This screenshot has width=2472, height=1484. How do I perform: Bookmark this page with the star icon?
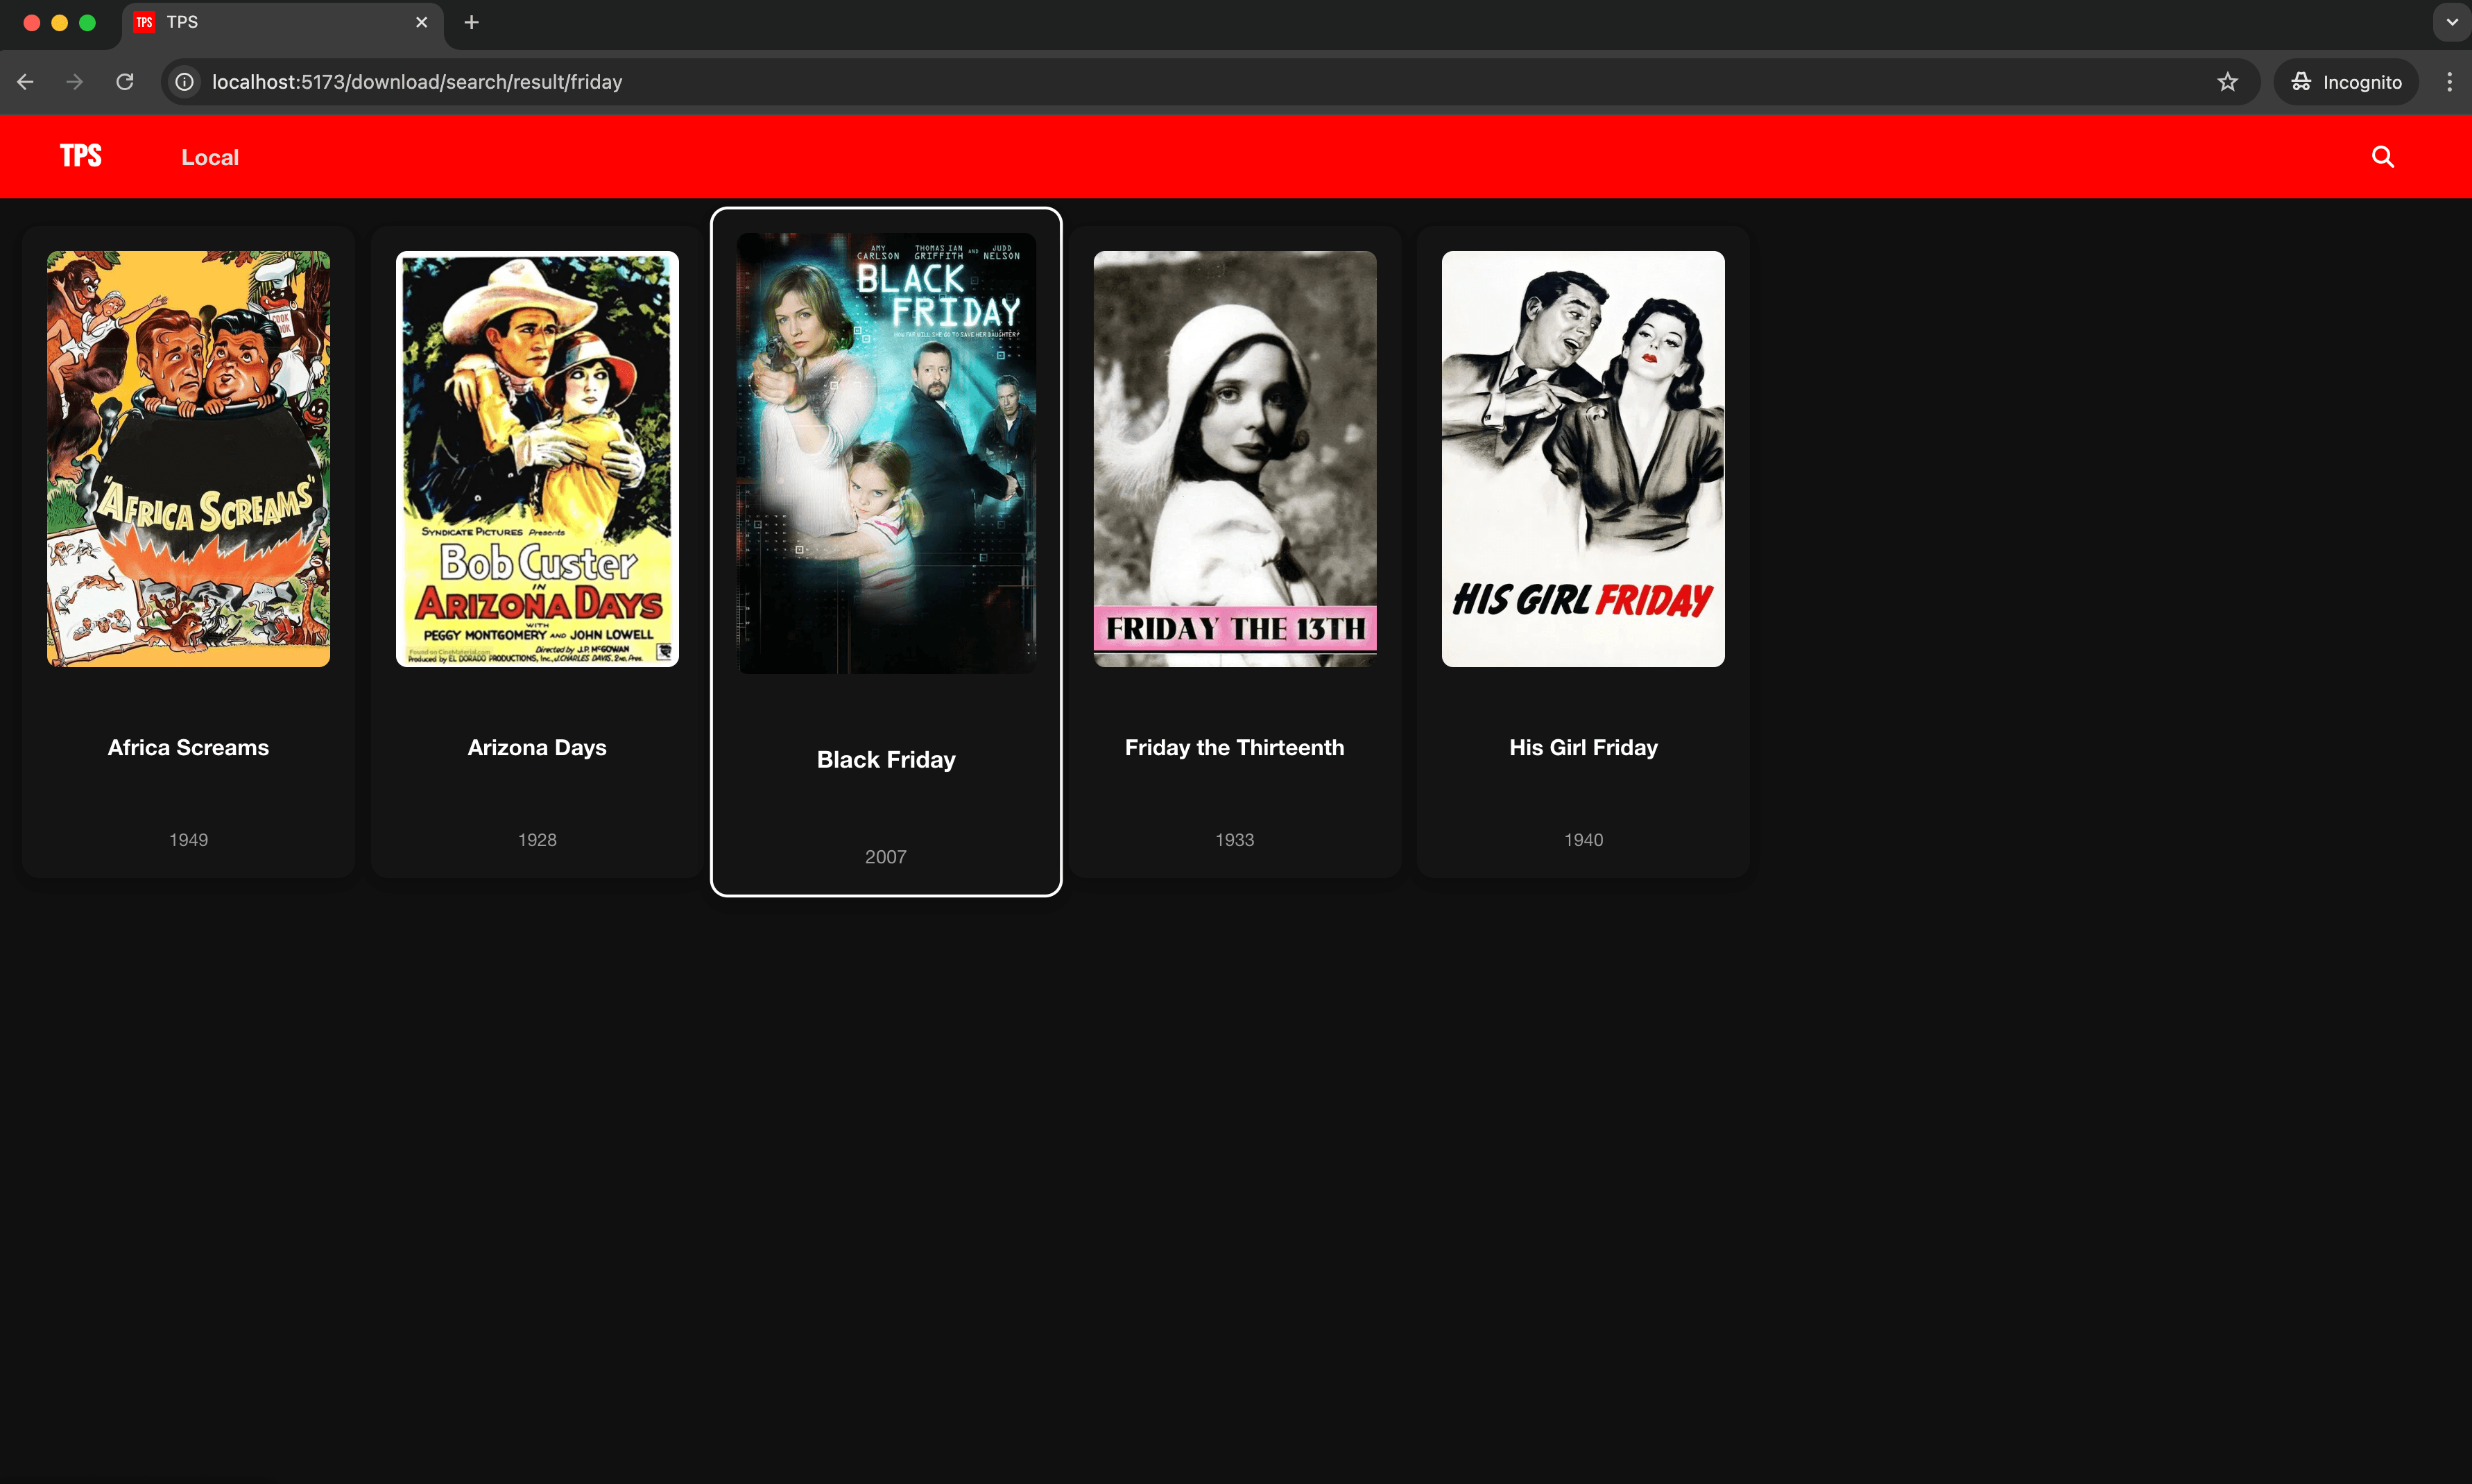click(x=2228, y=82)
